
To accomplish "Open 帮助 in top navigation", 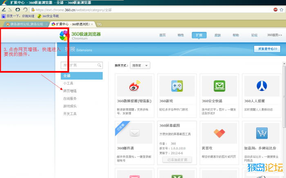I will tap(236, 35).
